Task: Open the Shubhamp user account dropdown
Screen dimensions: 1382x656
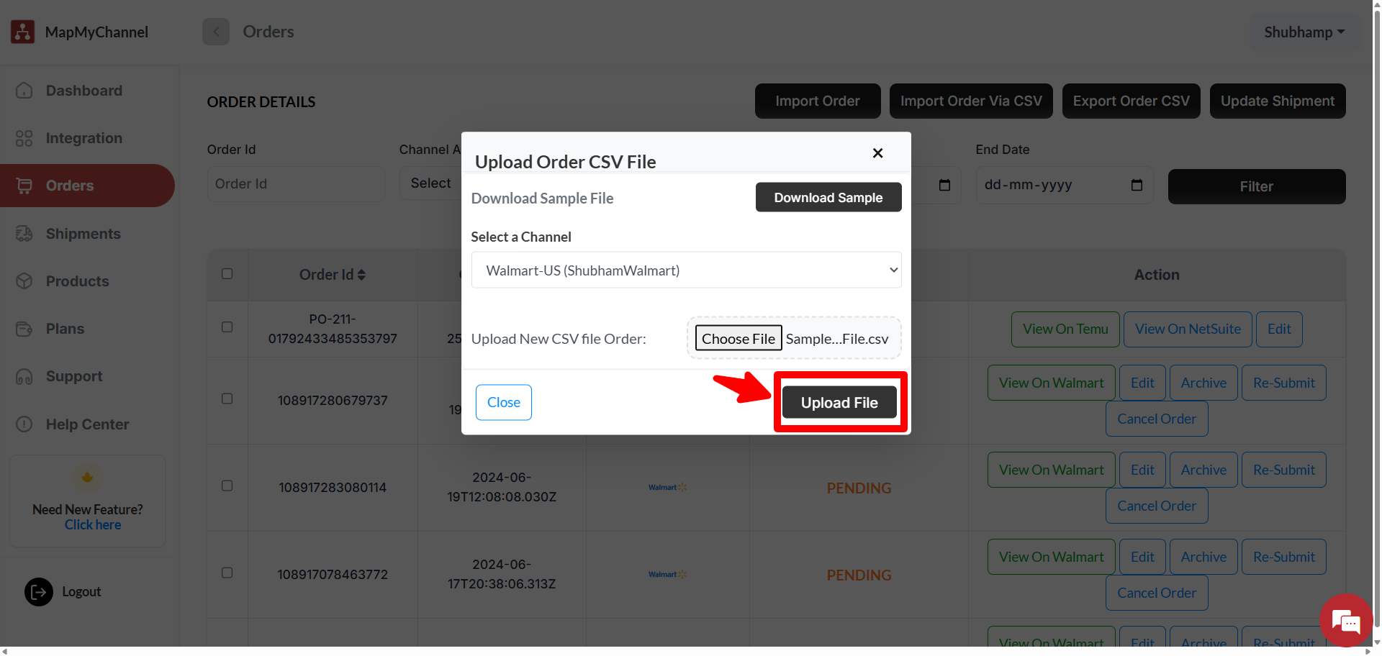Action: [1304, 32]
